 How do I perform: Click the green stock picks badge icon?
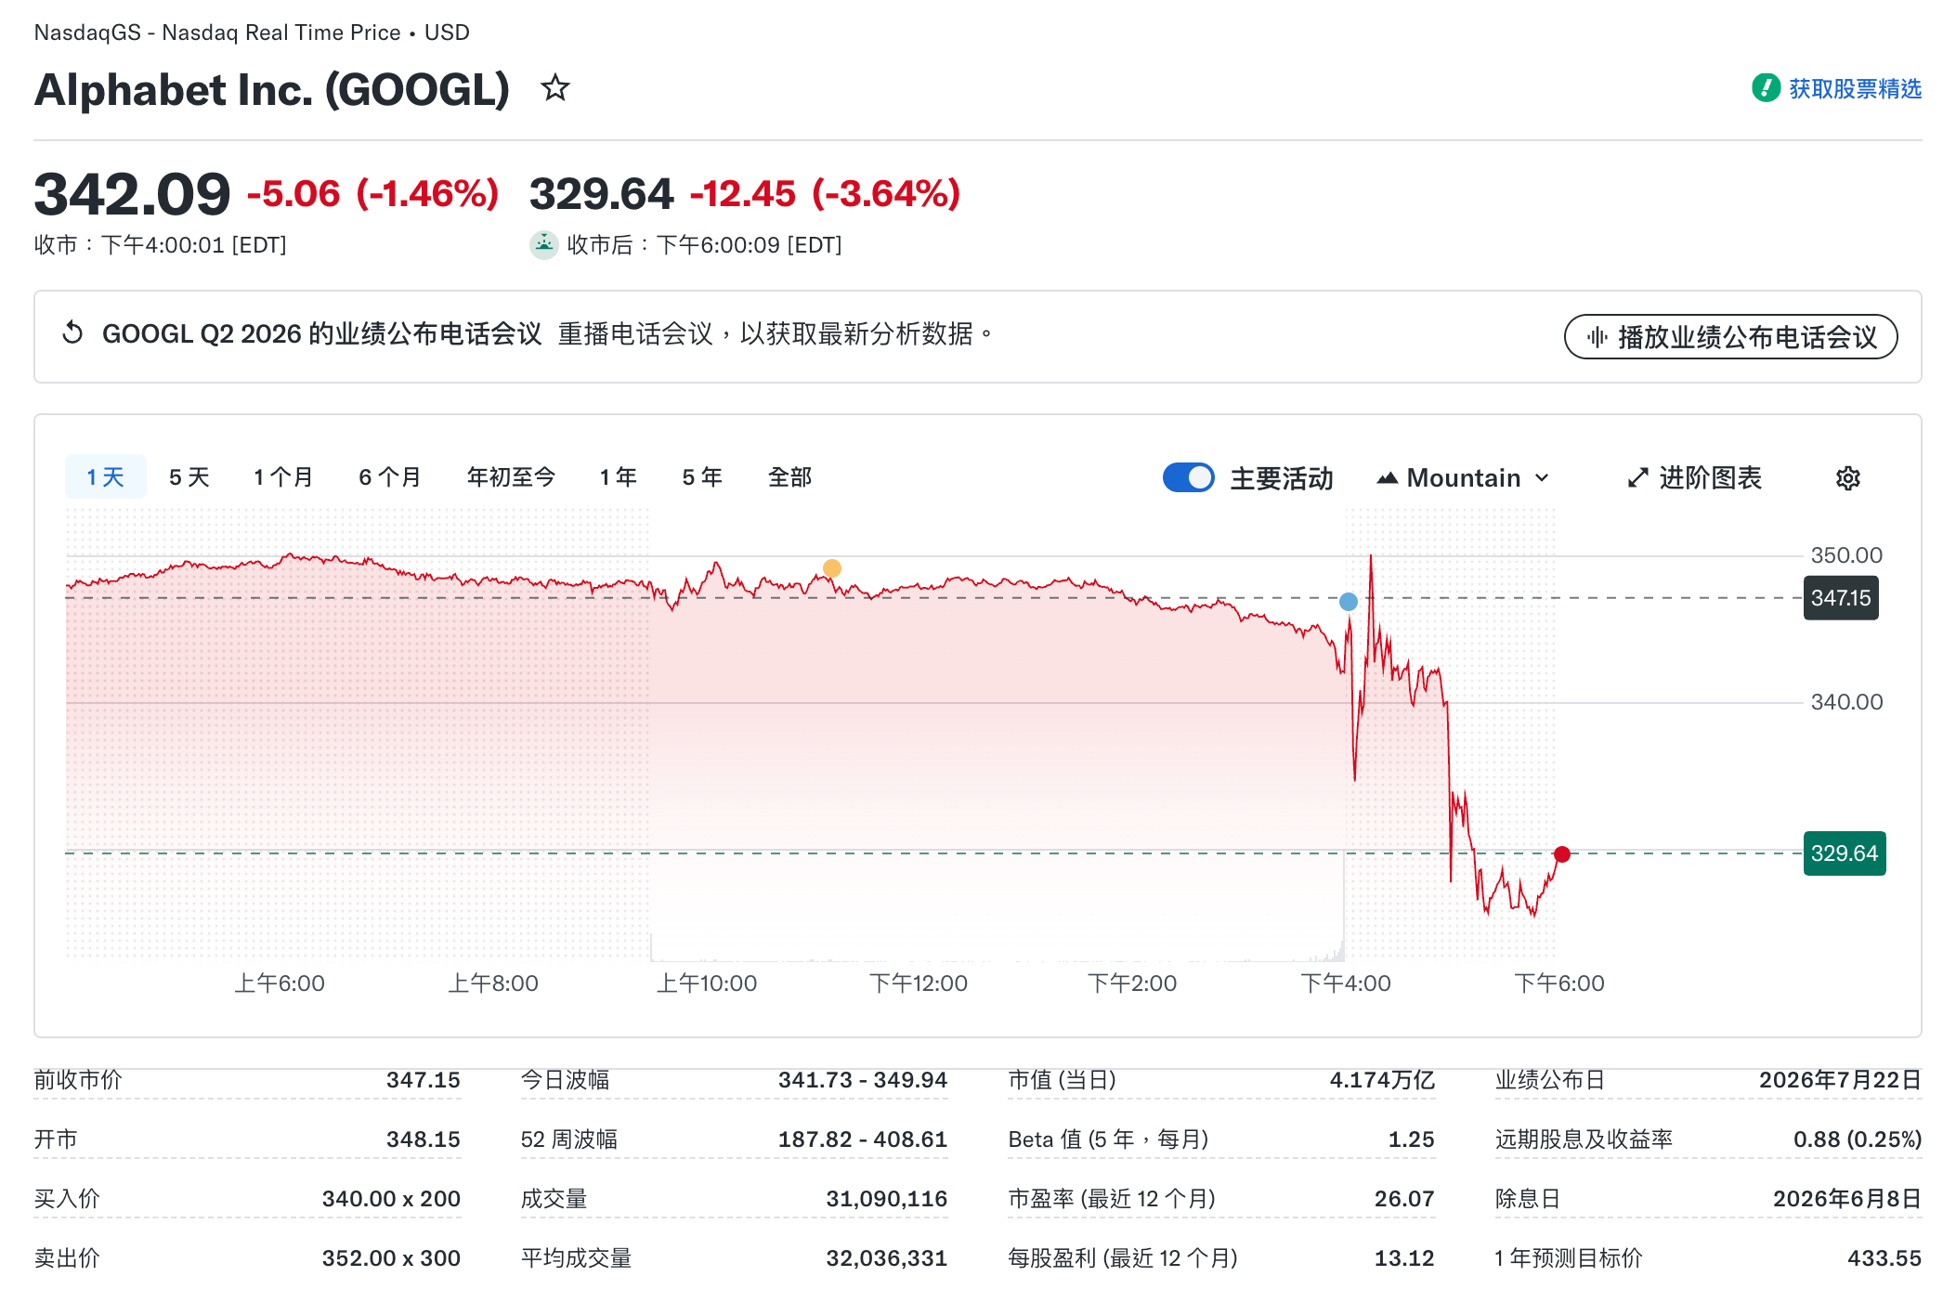1766,88
